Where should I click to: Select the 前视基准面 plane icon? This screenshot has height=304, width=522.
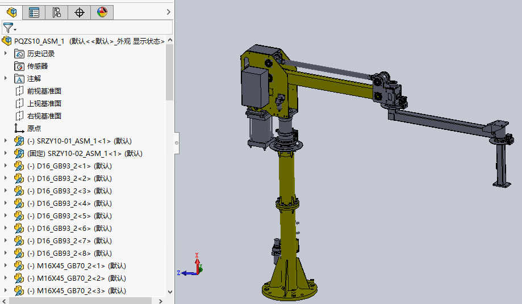pos(19,91)
